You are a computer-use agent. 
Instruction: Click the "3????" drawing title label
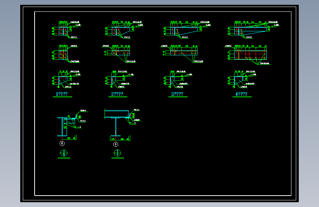click(177, 94)
